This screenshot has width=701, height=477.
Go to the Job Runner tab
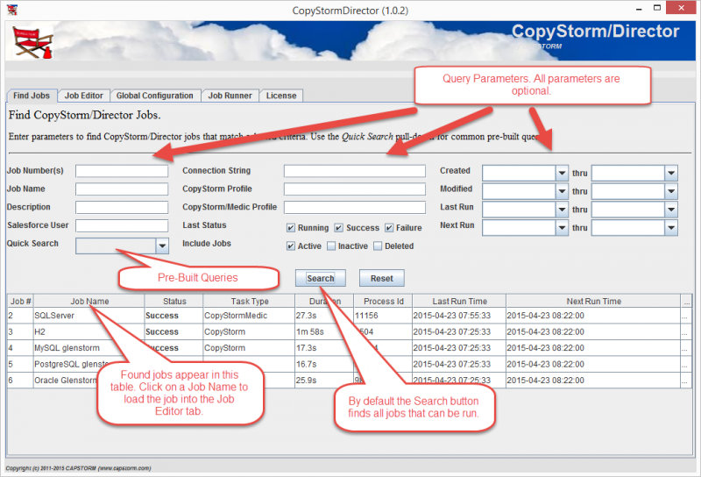coord(230,96)
